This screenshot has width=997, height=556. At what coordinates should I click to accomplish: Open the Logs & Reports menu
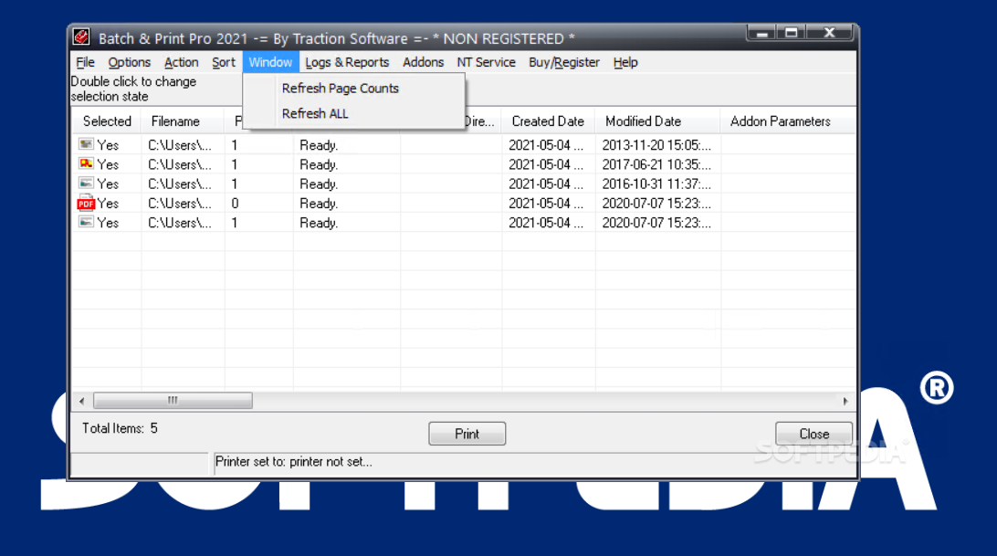pyautogui.click(x=347, y=62)
